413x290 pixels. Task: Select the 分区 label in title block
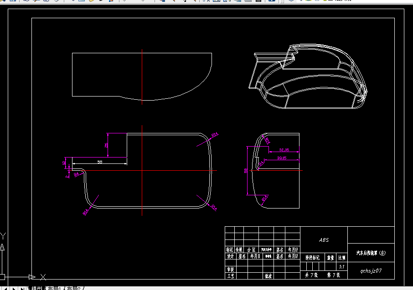(x=251, y=249)
